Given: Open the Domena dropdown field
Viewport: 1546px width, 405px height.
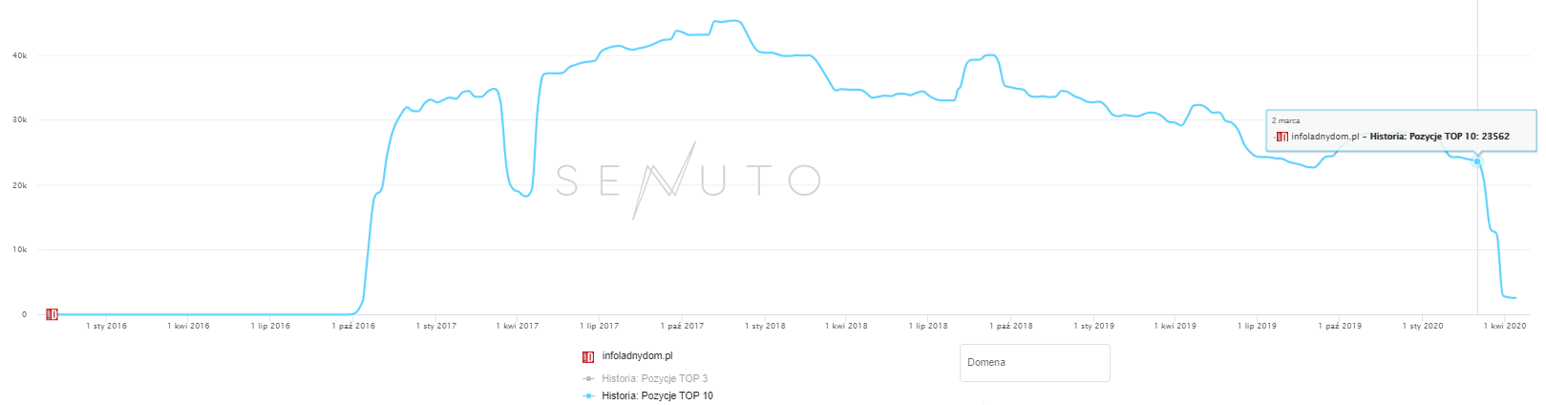Looking at the screenshot, I should tap(1034, 363).
